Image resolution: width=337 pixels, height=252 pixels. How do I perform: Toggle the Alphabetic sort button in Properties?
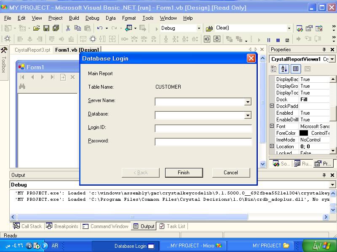coord(284,69)
